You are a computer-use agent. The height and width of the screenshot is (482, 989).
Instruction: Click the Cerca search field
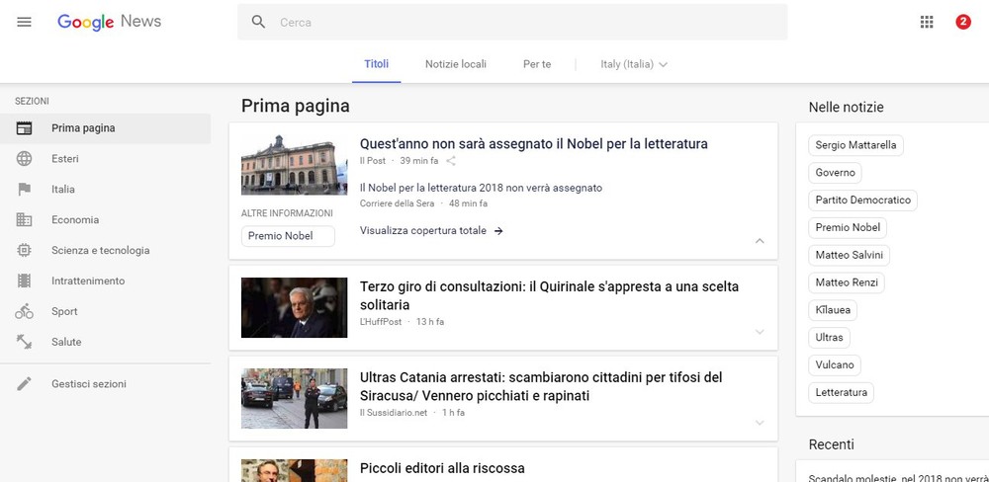(x=524, y=22)
